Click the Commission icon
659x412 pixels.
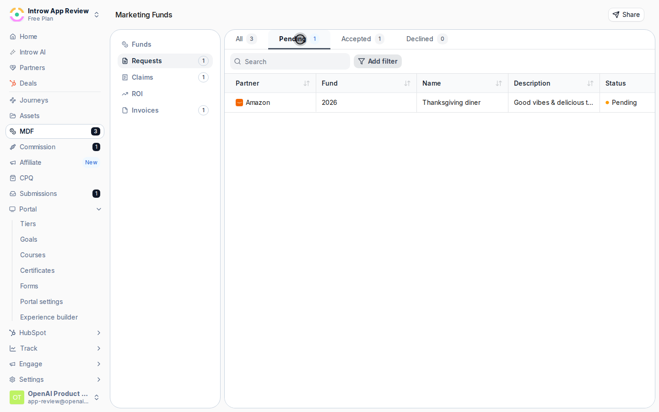[13, 147]
